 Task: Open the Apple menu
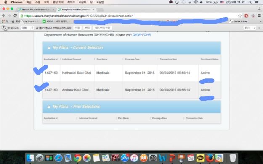(x=5, y=2)
